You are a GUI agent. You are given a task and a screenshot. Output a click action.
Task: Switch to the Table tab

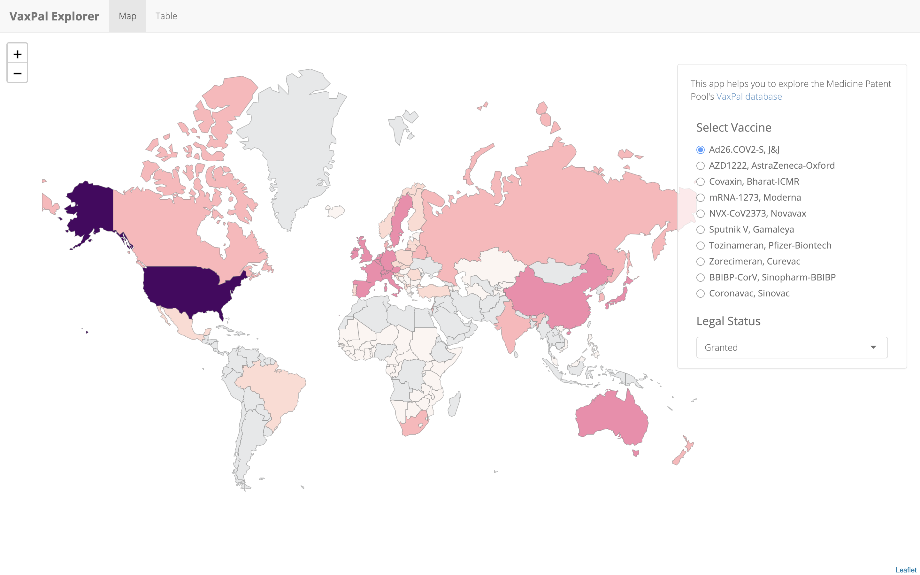pos(166,16)
